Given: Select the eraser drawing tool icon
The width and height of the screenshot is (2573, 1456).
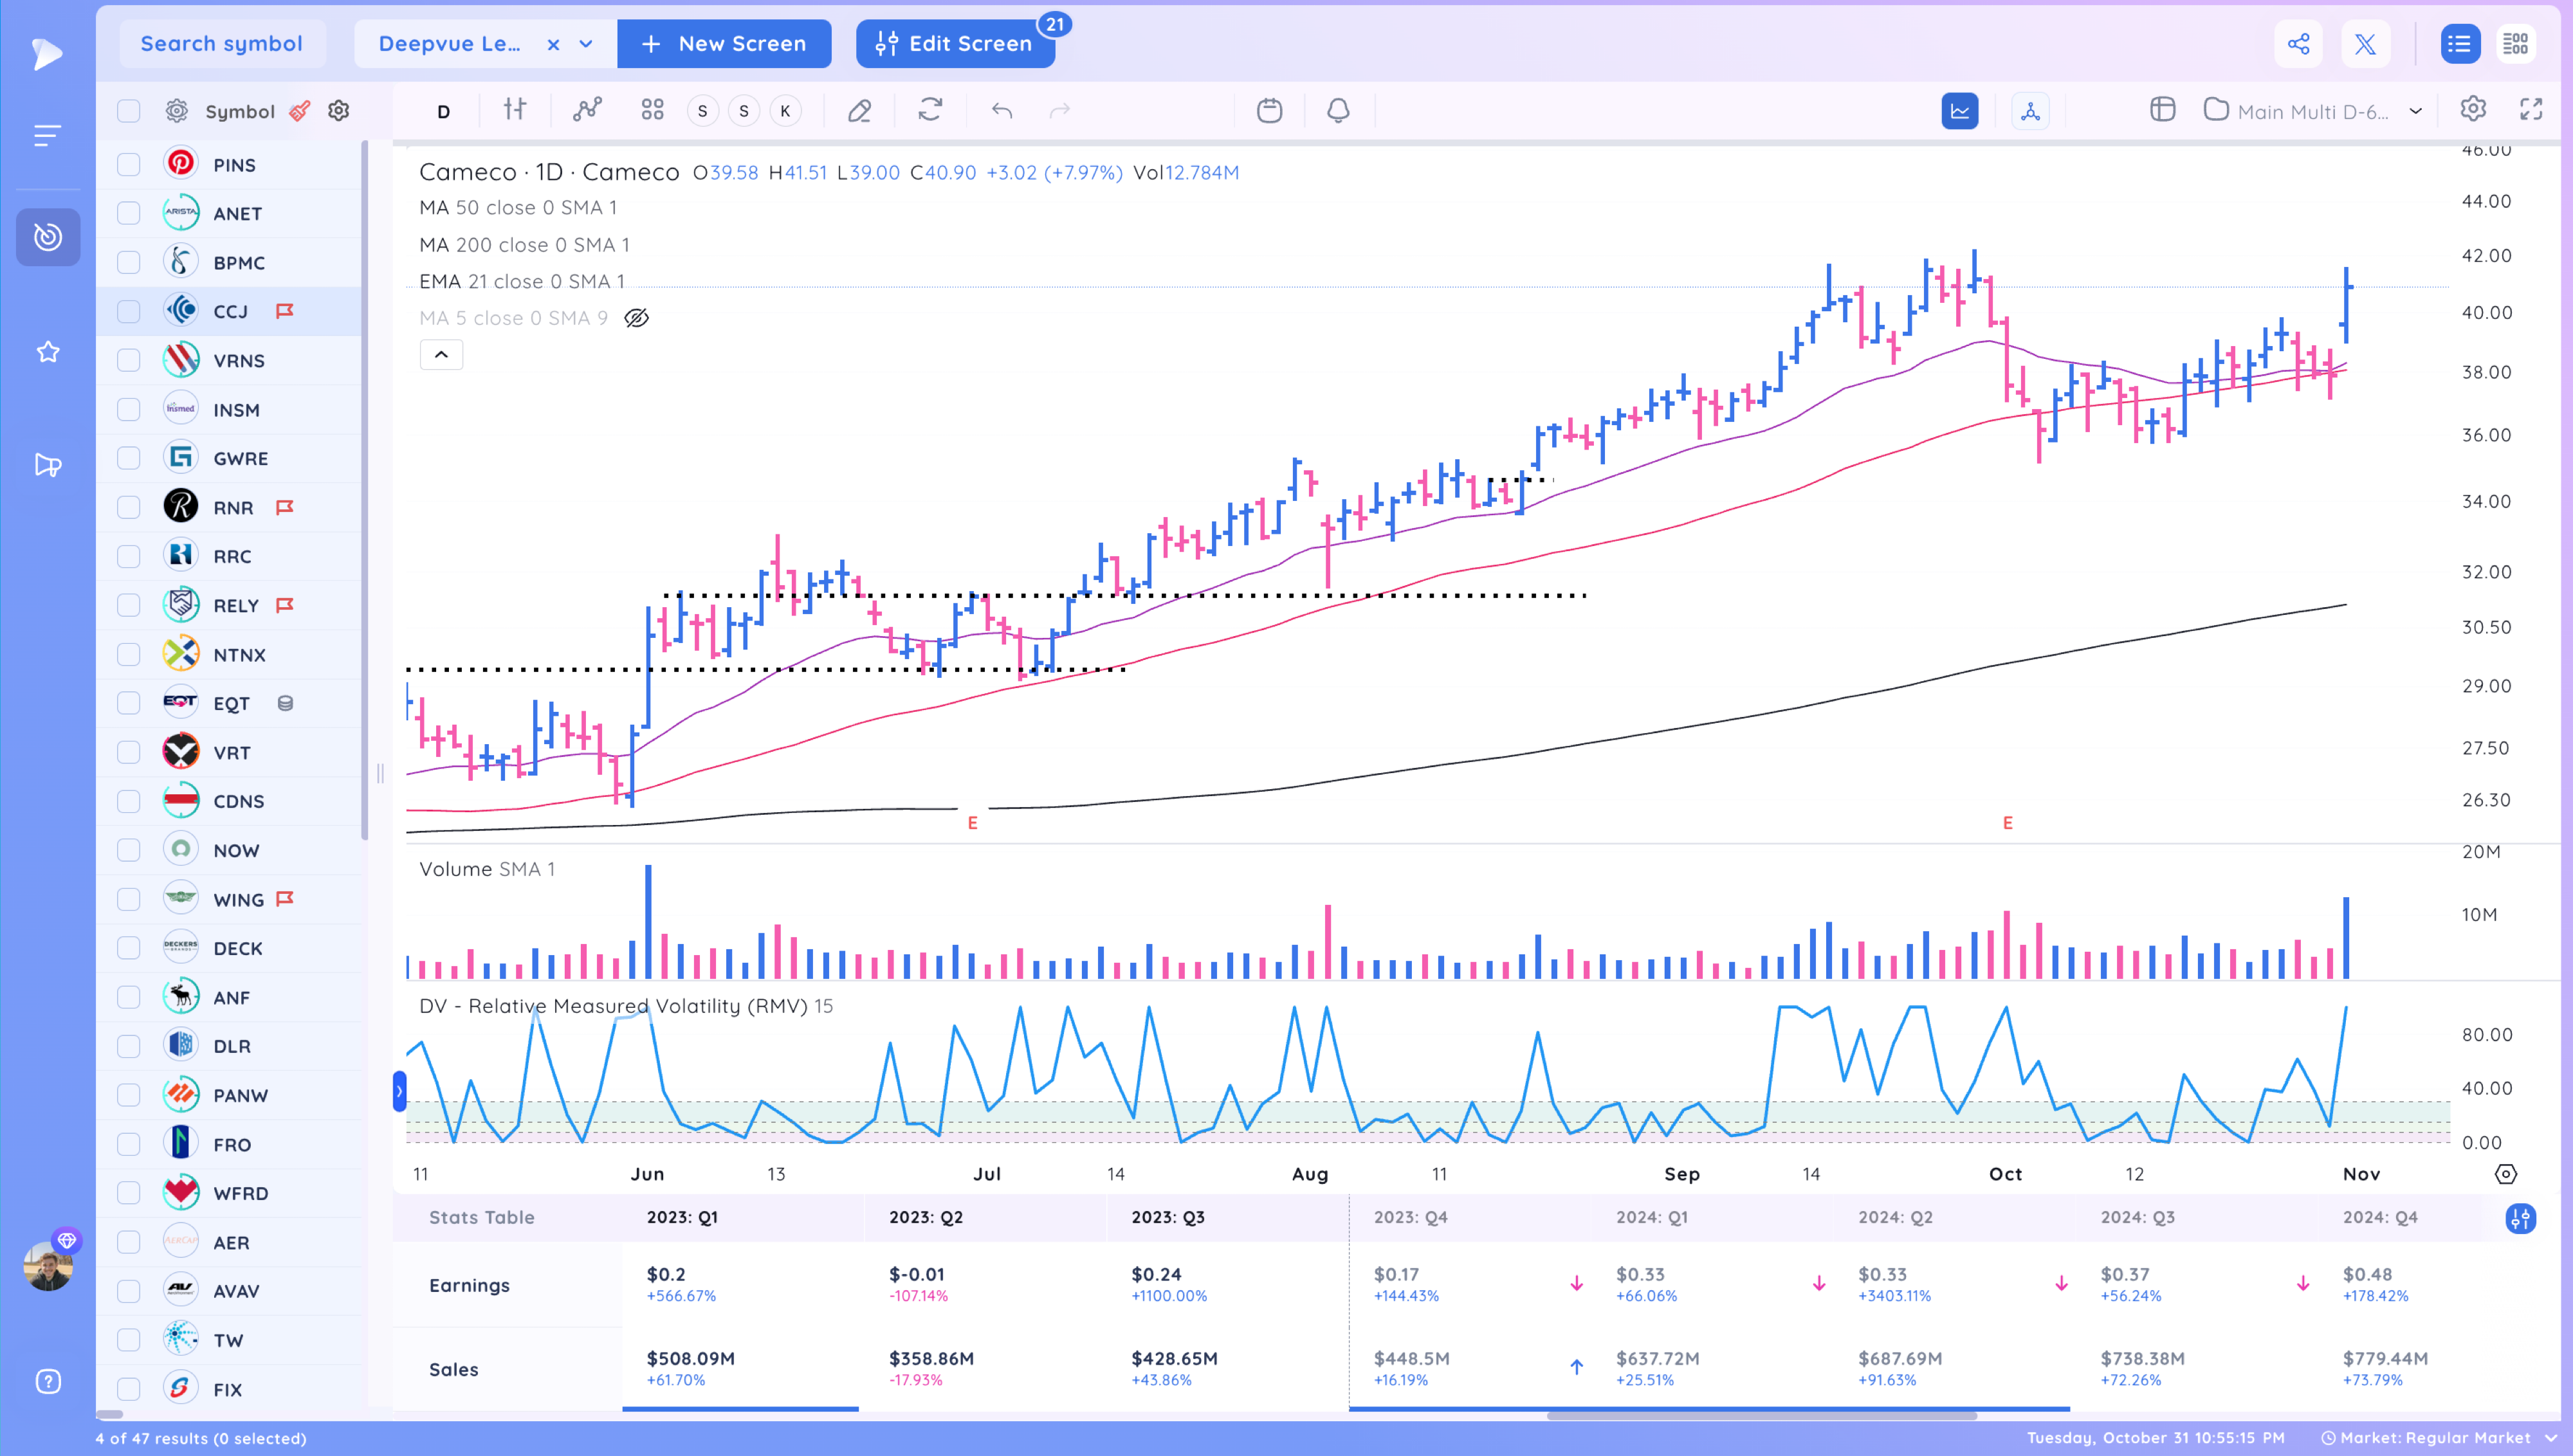Looking at the screenshot, I should (859, 110).
